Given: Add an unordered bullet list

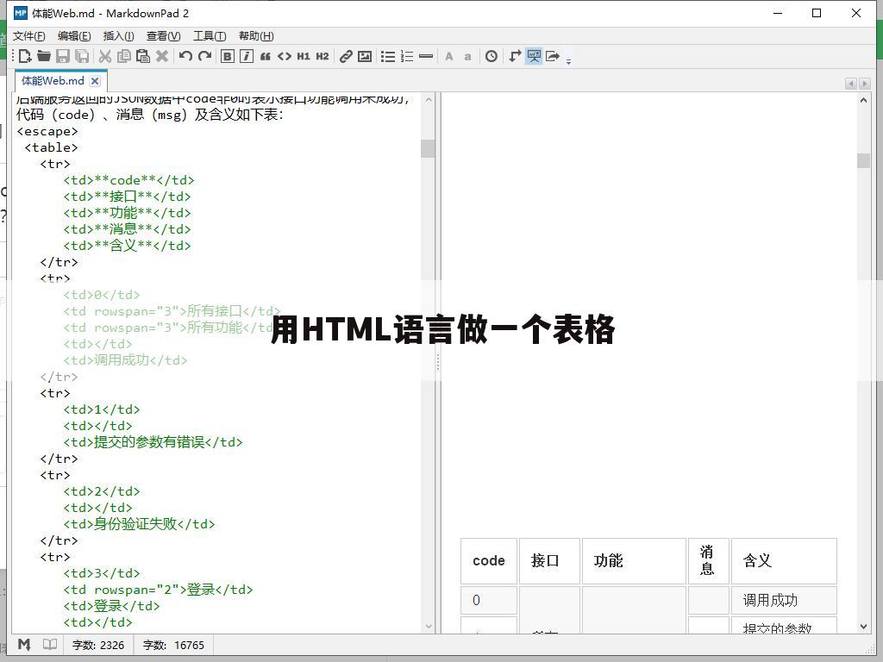Looking at the screenshot, I should coord(388,56).
